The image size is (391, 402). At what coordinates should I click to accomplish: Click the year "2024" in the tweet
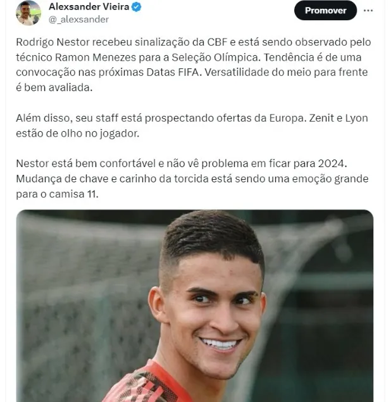coord(331,163)
